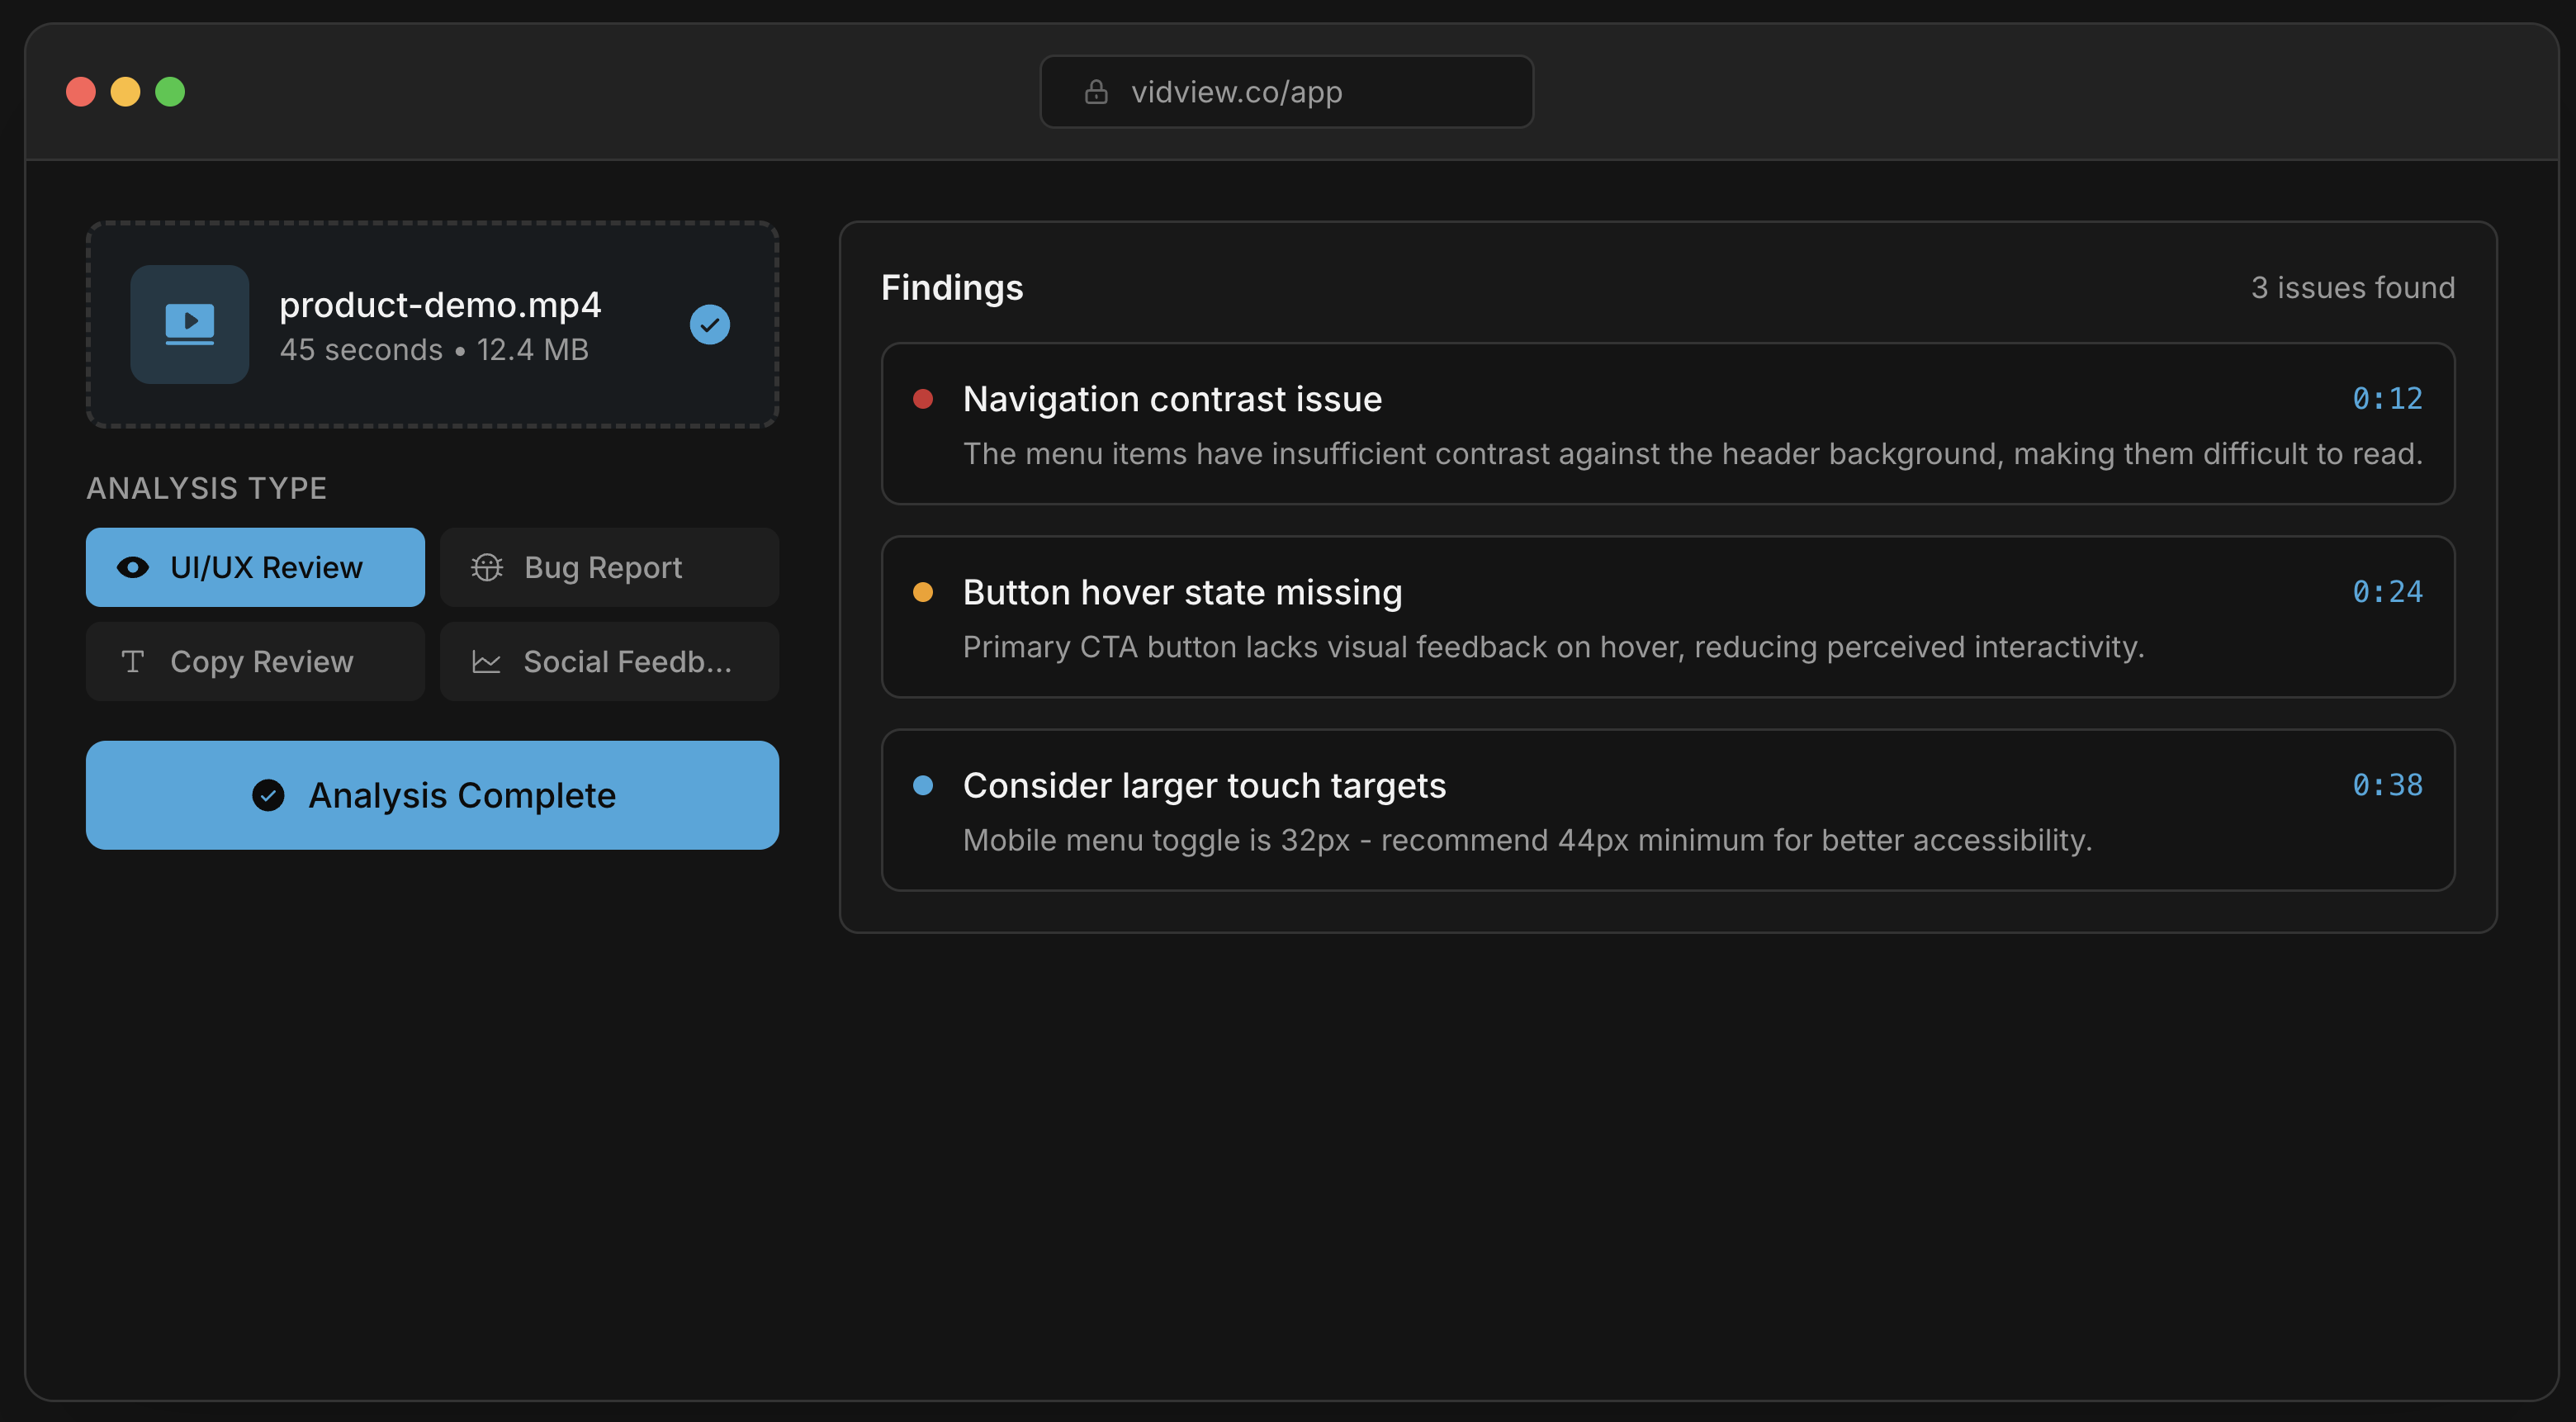Click the blue checkmark on the uploaded file
The height and width of the screenshot is (1422, 2576).
[710, 323]
